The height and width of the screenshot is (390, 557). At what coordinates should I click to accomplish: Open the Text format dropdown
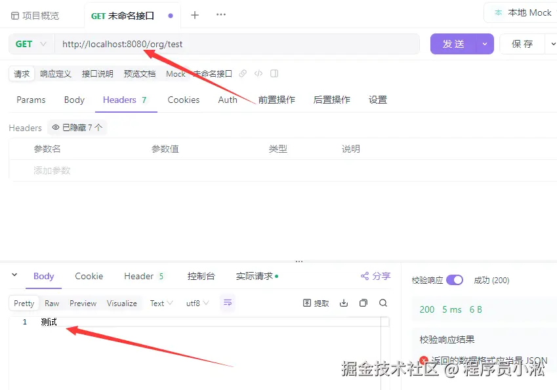tap(161, 303)
